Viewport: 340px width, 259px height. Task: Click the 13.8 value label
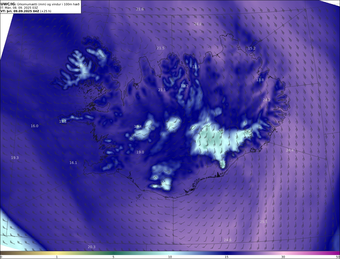click(x=260, y=80)
